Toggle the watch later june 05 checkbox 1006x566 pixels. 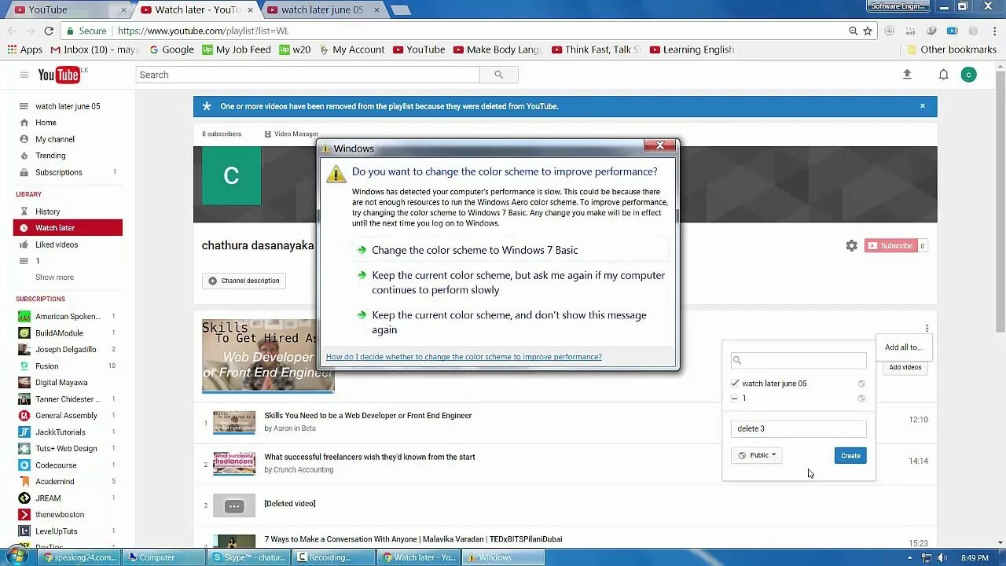[735, 384]
